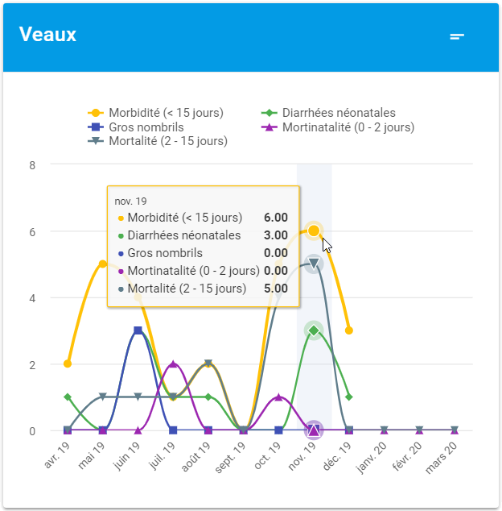Click the yellow Morbidité point at déc. 19
The height and width of the screenshot is (511, 502).
pyautogui.click(x=349, y=330)
